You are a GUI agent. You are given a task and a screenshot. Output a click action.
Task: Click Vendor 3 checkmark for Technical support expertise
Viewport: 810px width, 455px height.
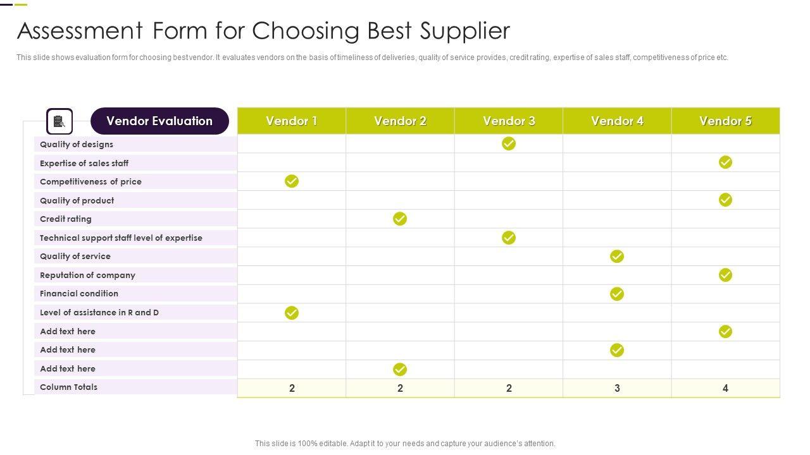[x=509, y=238]
